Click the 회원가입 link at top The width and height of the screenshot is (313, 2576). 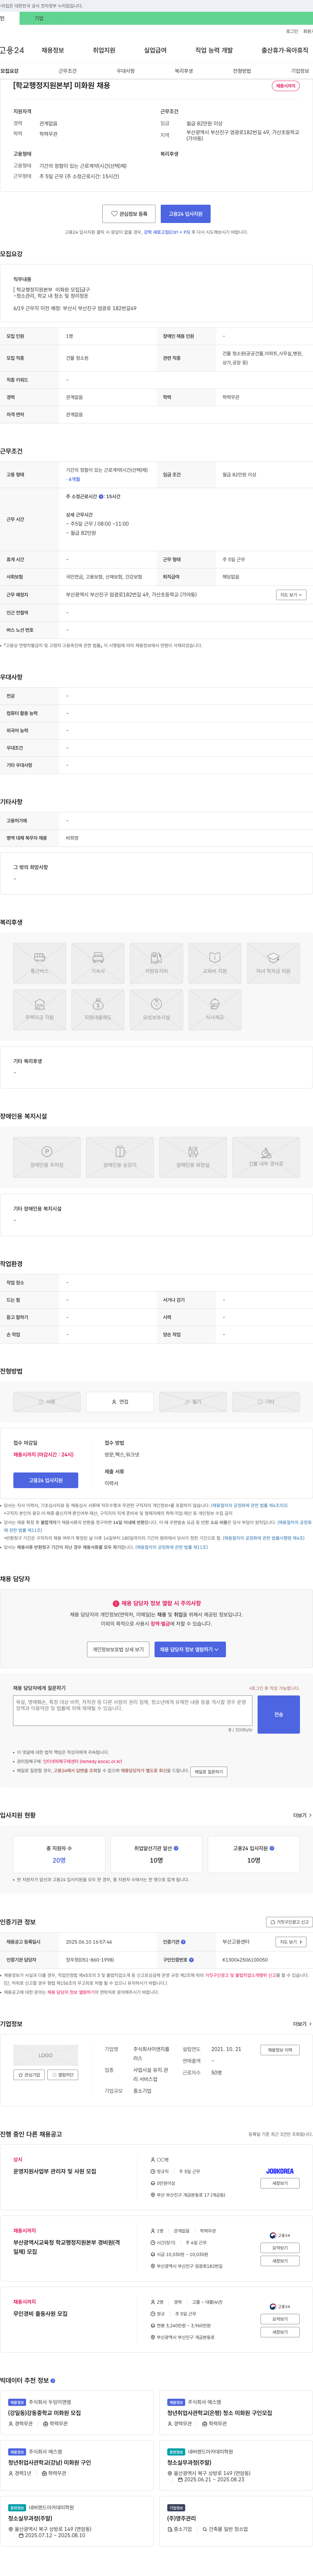(308, 31)
